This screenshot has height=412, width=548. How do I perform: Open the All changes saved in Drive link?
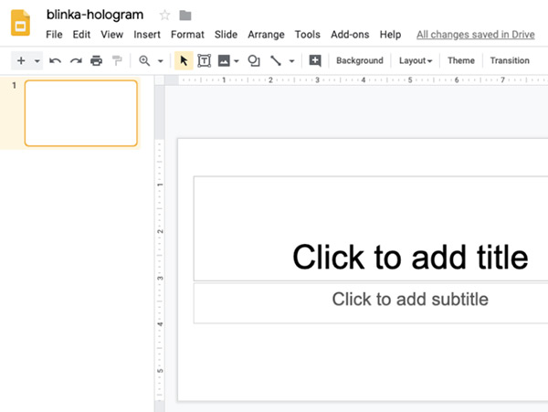[475, 35]
